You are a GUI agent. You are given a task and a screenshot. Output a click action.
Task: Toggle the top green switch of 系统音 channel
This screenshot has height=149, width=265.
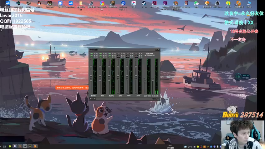(92, 53)
